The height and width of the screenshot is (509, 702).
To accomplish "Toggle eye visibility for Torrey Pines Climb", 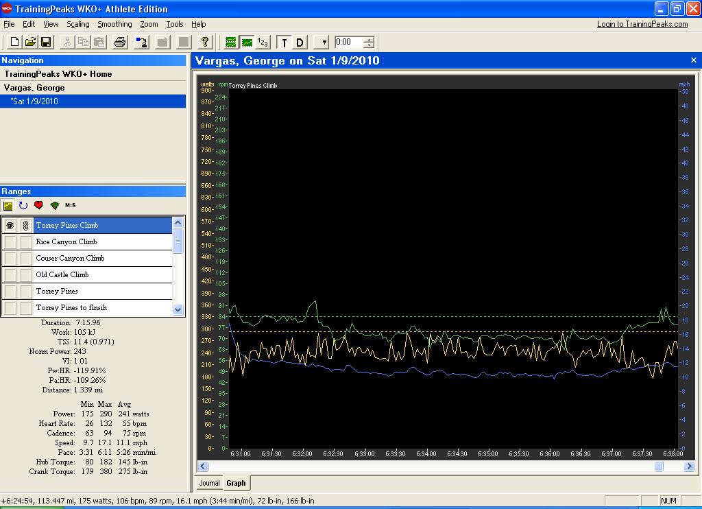I will 10,225.
